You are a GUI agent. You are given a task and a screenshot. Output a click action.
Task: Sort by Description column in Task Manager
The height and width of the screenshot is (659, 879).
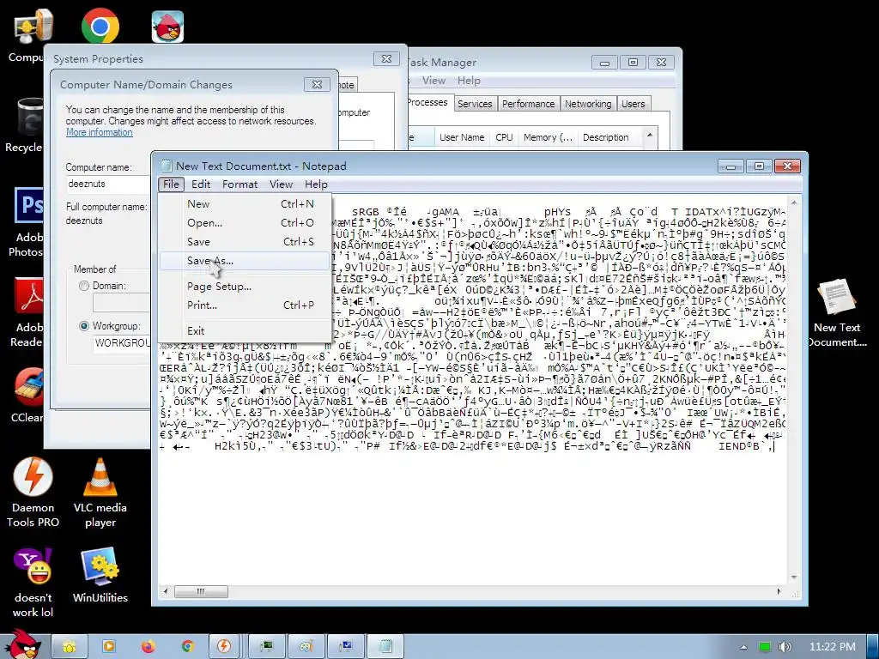pos(609,137)
